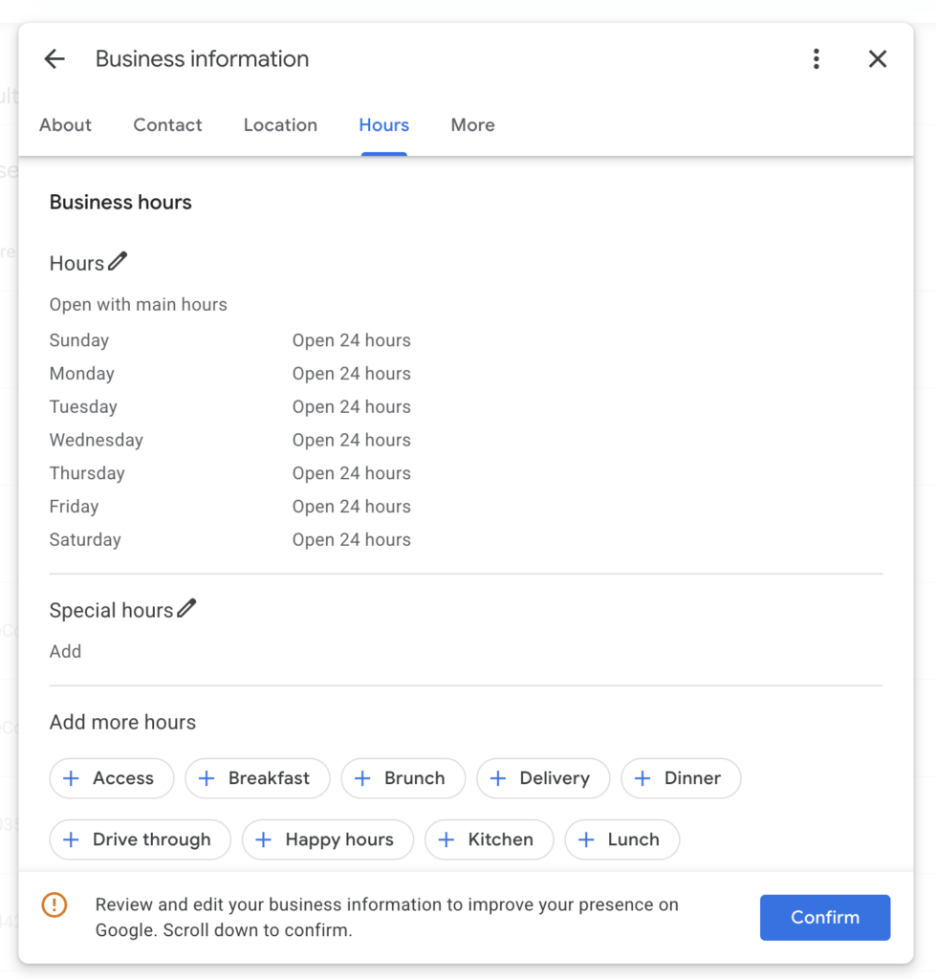Open the Location tab
Viewport: 936px width, 979px height.
280,125
